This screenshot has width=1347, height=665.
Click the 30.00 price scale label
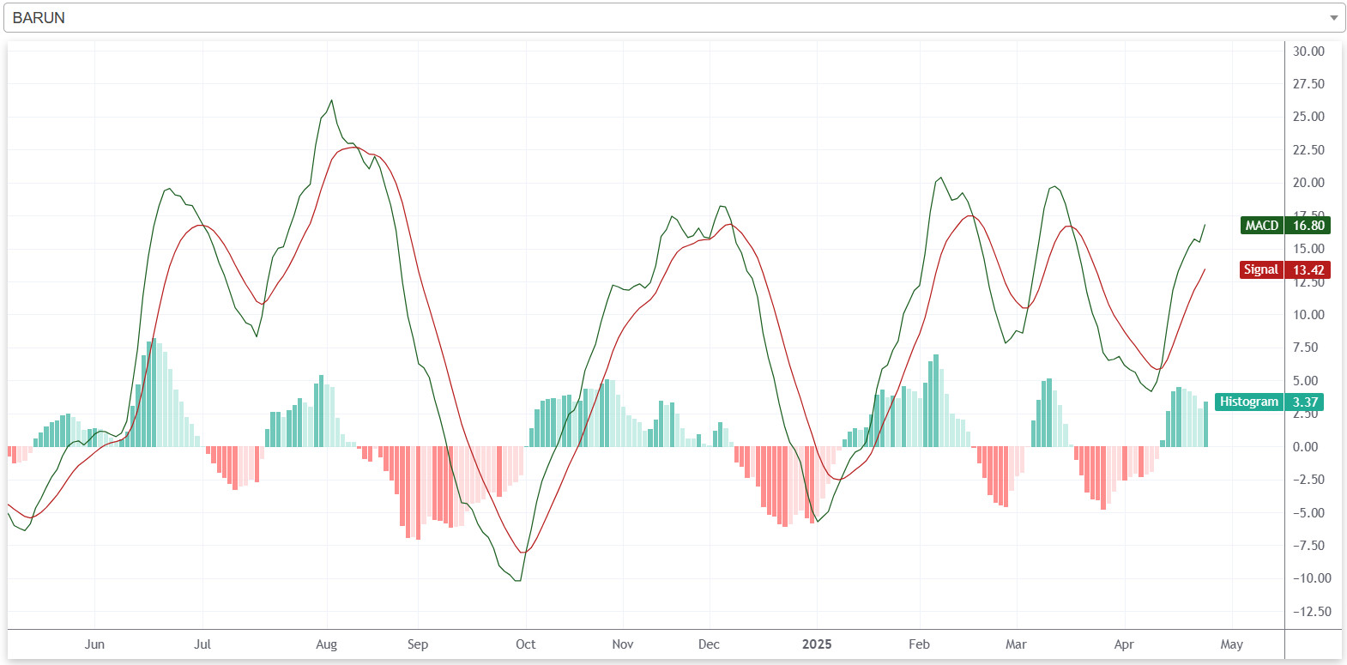pos(1308,51)
